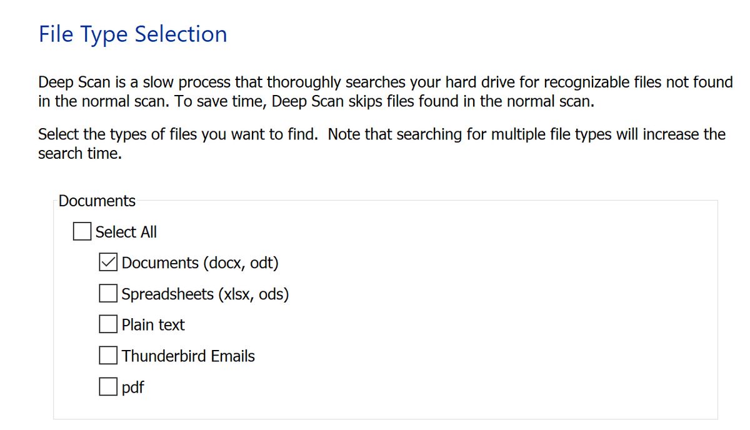Uncheck the Documents (docx, odt) checkbox
The height and width of the screenshot is (430, 750).
pos(108,263)
